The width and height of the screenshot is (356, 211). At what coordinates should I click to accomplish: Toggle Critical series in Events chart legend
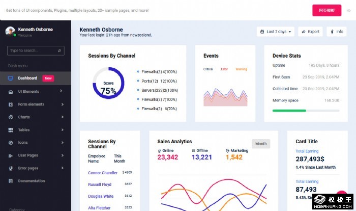pyautogui.click(x=208, y=69)
